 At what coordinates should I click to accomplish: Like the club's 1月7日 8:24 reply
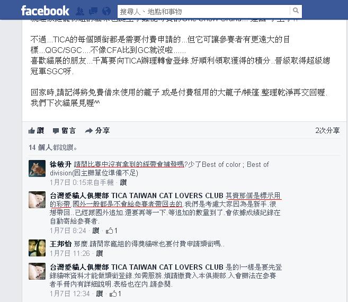[96, 230]
